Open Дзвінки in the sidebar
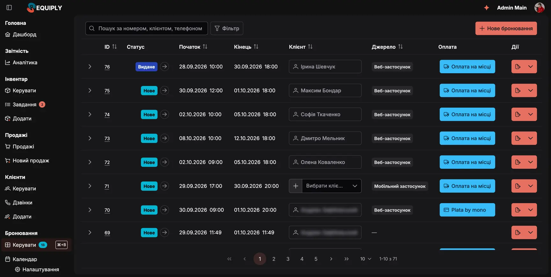The width and height of the screenshot is (551, 277). point(19,202)
